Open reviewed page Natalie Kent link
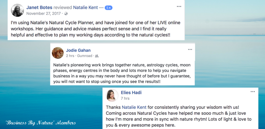The height and width of the screenshot is (129, 265). pyautogui.click(x=85, y=7)
